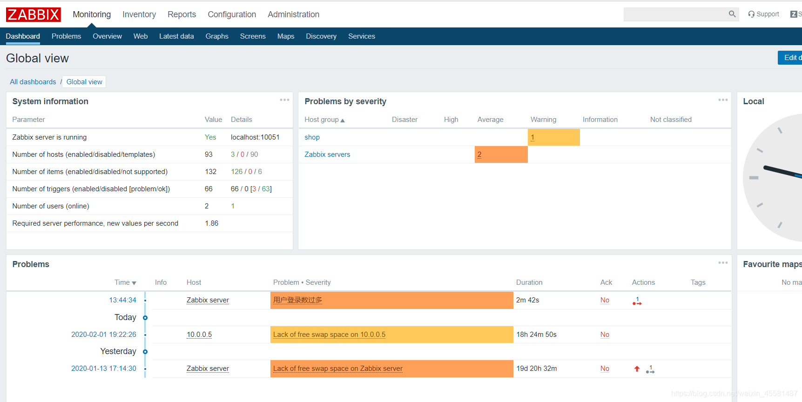Click the search magnifier icon
Viewport: 802px width, 402px height.
(732, 14)
